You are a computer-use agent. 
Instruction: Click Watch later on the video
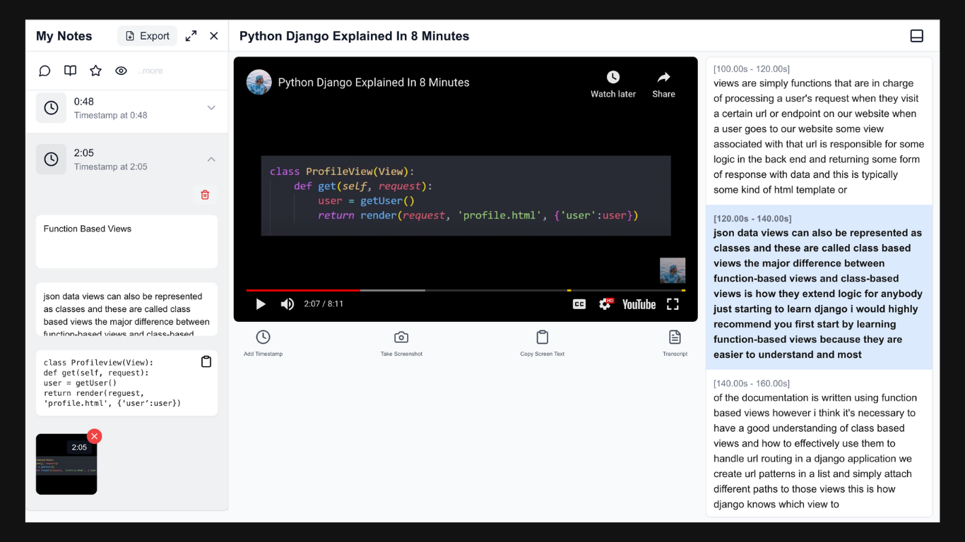tap(613, 84)
